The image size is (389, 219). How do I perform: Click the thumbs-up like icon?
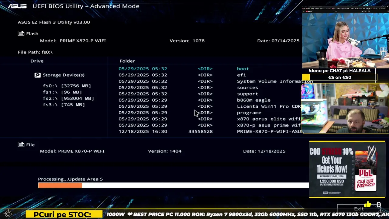click(368, 205)
